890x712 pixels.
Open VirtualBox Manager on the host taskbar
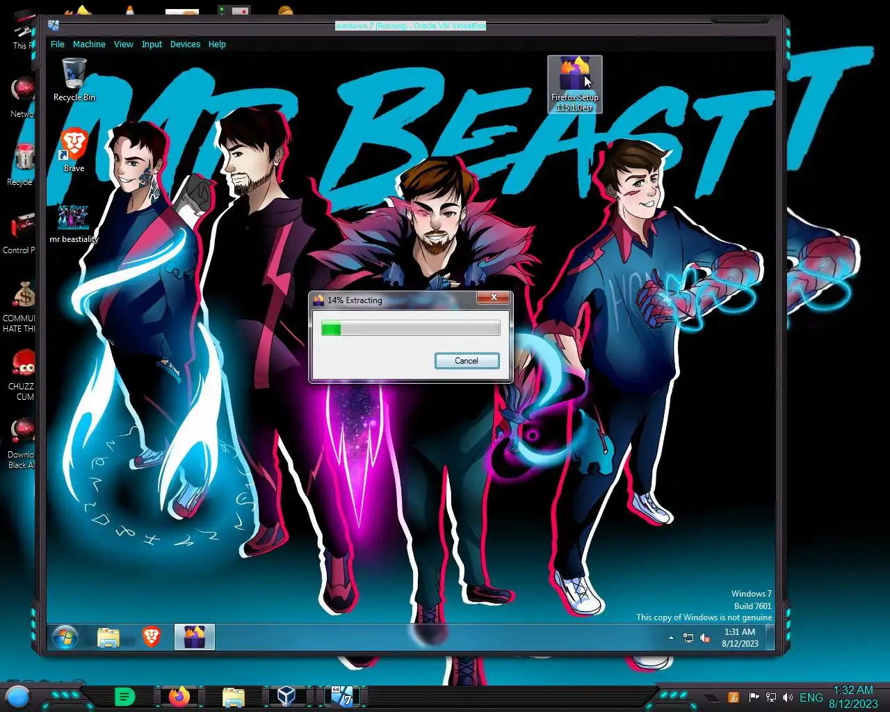(286, 696)
